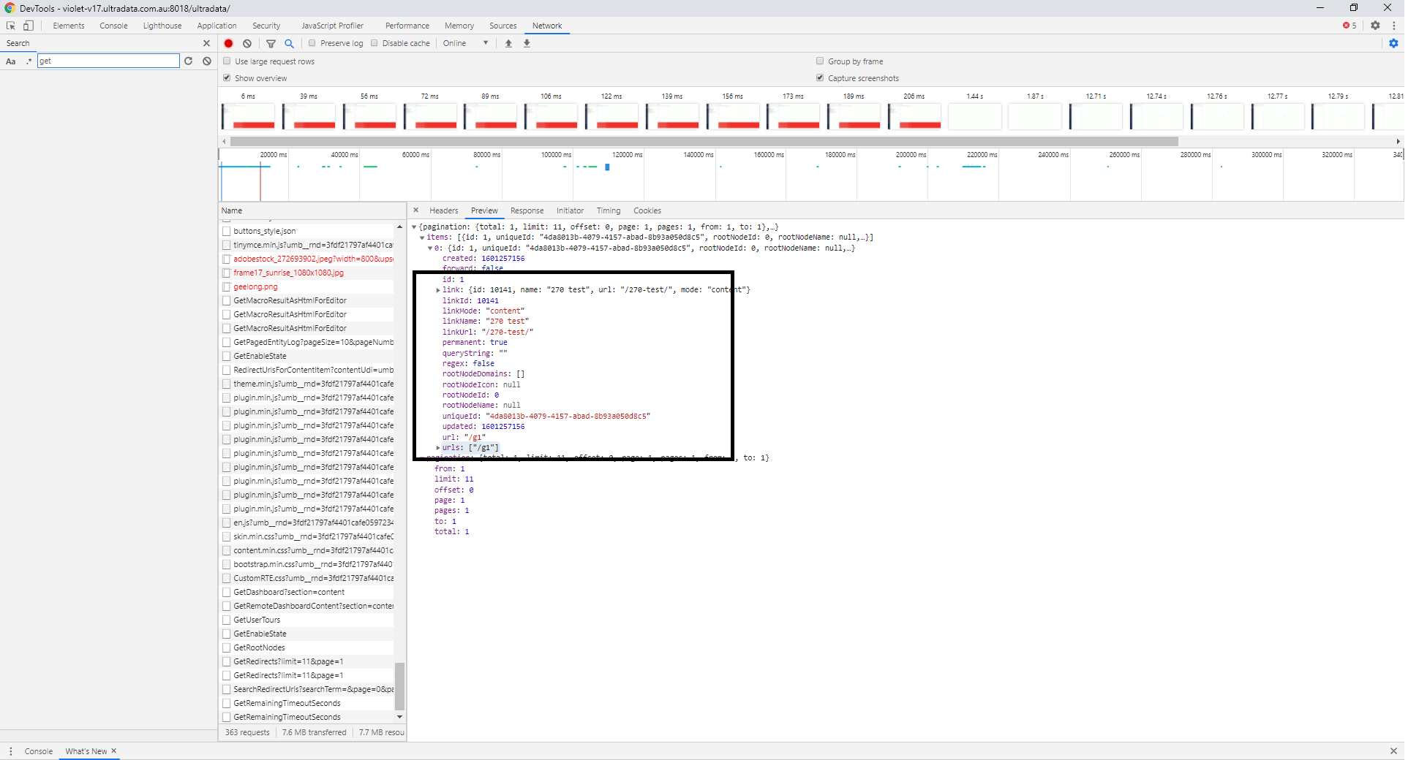The height and width of the screenshot is (760, 1419).
Task: Toggle device toolbar icon
Action: pyautogui.click(x=29, y=26)
